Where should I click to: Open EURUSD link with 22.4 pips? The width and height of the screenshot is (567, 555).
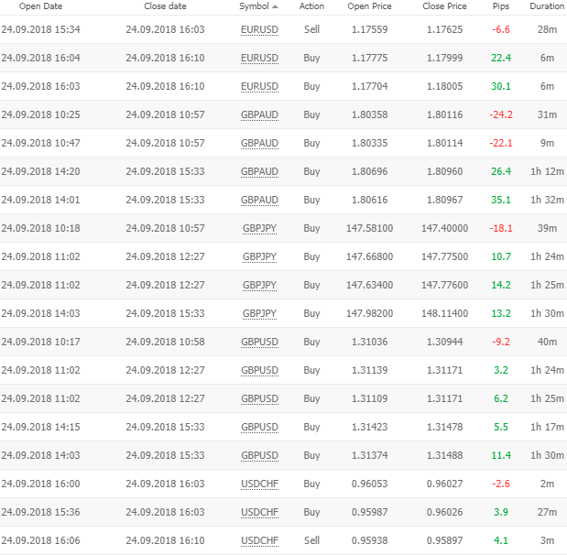click(x=259, y=58)
